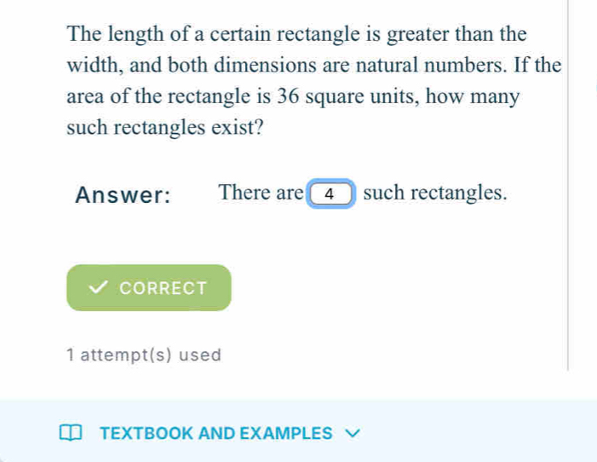Click the first line 'The length of a certain rectangle'
This screenshot has width=597, height=462.
pos(214,34)
